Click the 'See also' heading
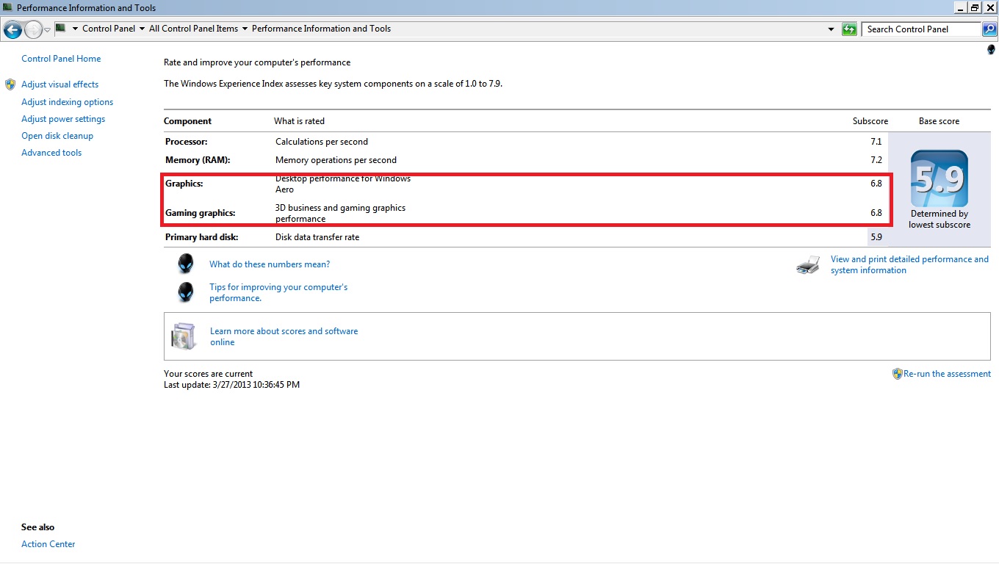The width and height of the screenshot is (999, 564). [37, 527]
